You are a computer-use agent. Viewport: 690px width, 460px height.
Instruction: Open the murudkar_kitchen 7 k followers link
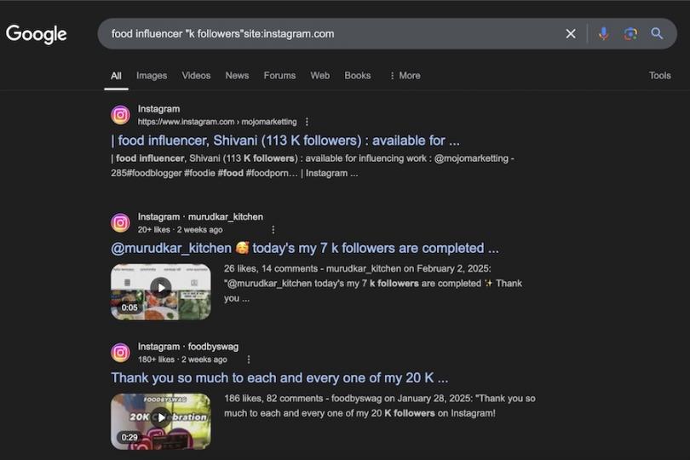(304, 248)
